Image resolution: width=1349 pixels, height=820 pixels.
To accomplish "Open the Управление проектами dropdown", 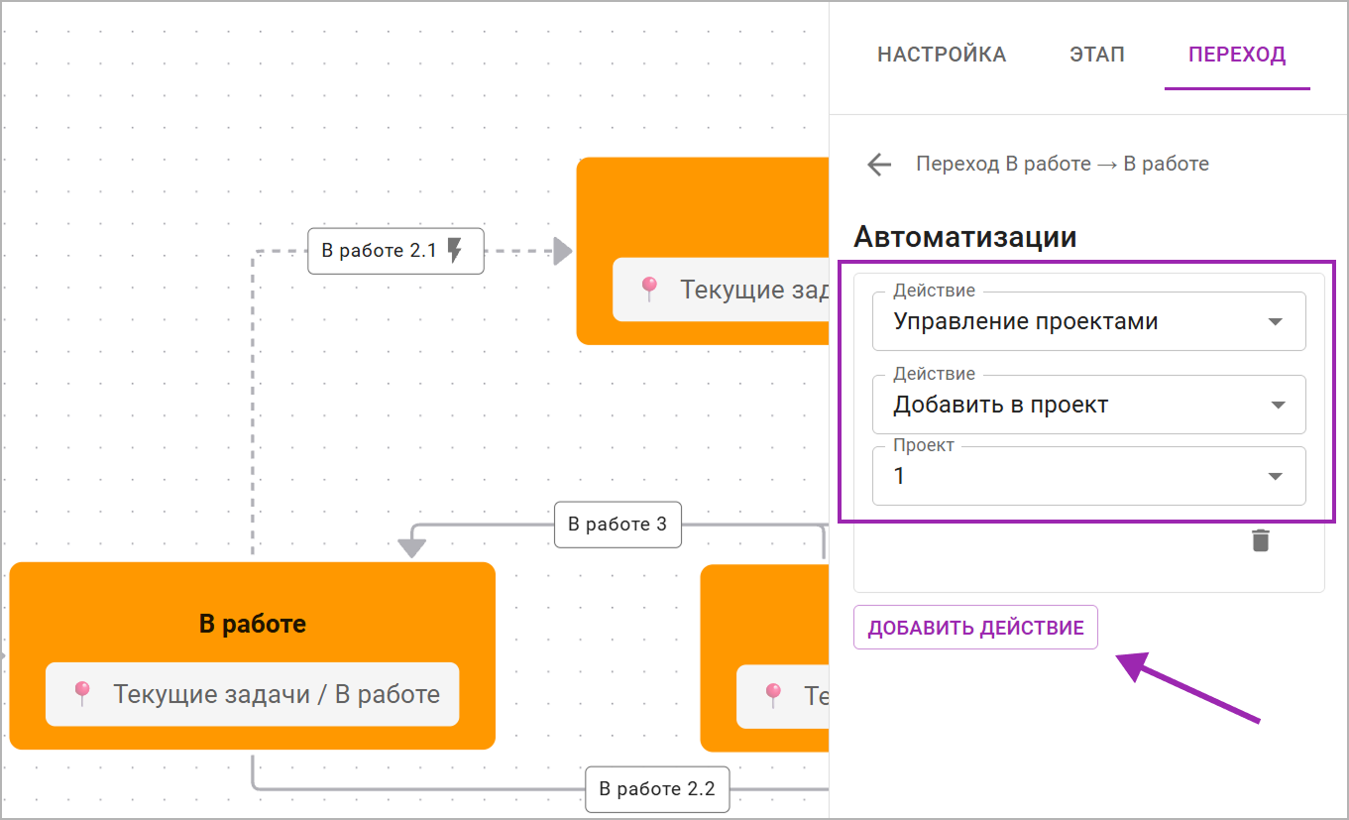I will coord(1088,321).
